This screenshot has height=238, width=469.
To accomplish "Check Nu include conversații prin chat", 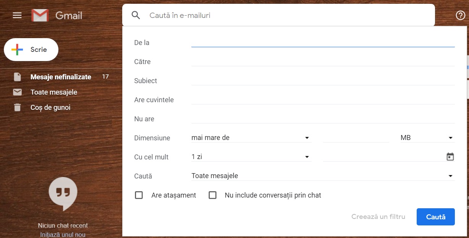I will click(213, 195).
